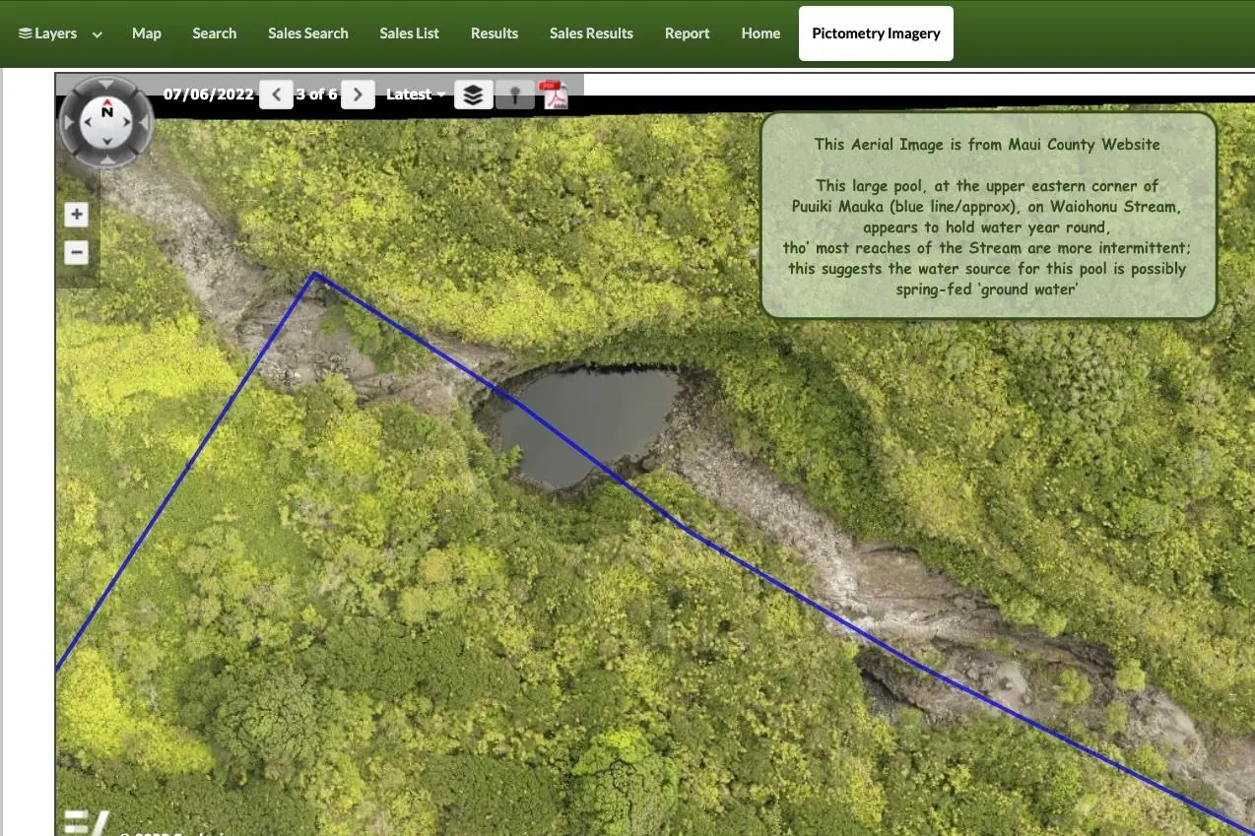Open the Sales Search tab

coord(307,33)
